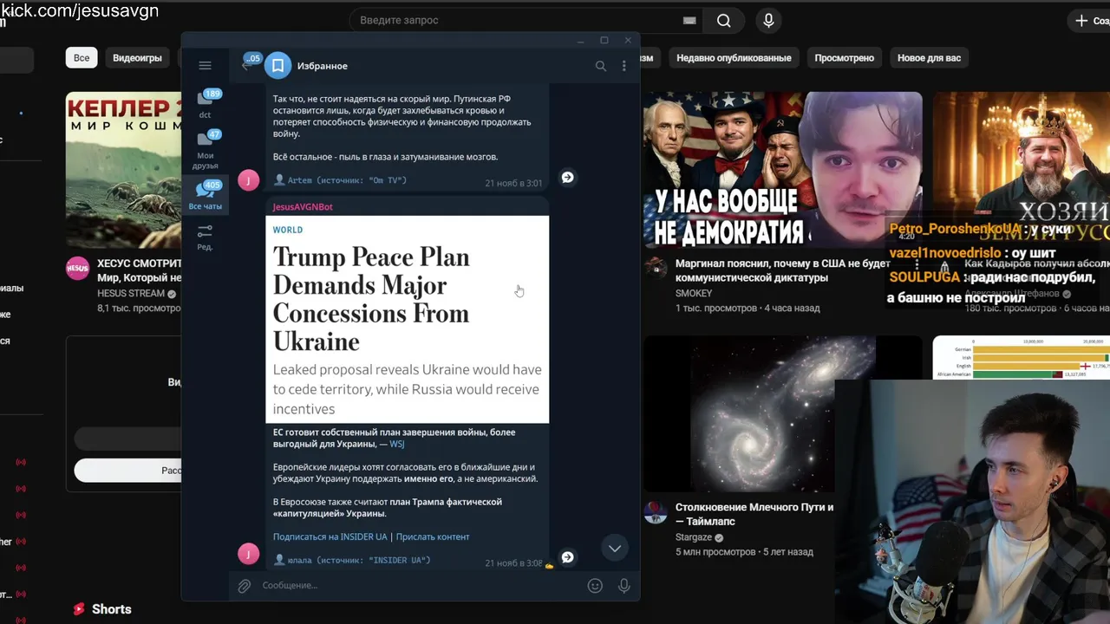1110x624 pixels.
Task: Open the SMOKEY channel avatar
Action: 655,268
